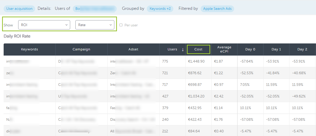Toggle the Per user checkbox
Image resolution: width=316 pixels, height=136 pixels.
coord(121,25)
